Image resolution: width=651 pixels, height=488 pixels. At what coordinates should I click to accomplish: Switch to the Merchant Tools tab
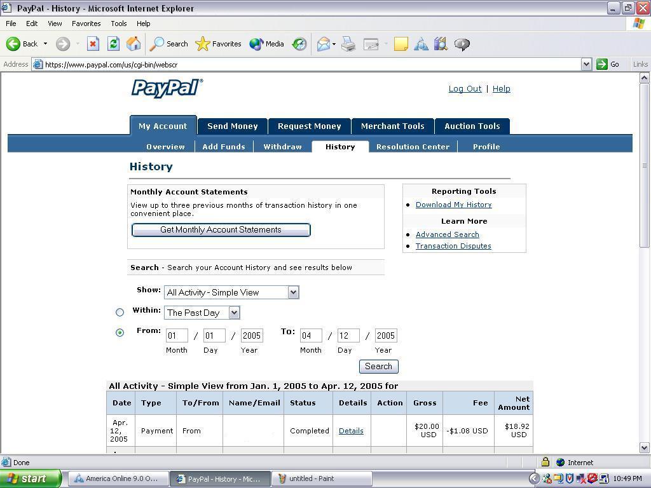pyautogui.click(x=393, y=126)
